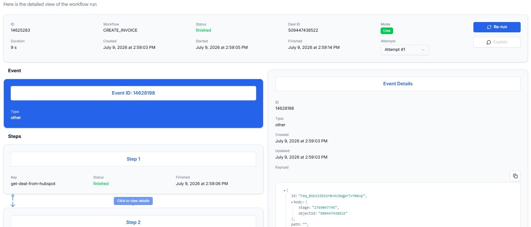
Task: Click the speech bubble icon in Explain
Action: point(489,42)
